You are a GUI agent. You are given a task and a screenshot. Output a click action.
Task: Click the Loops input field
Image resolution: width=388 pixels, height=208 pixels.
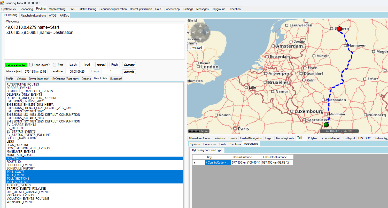111,72
